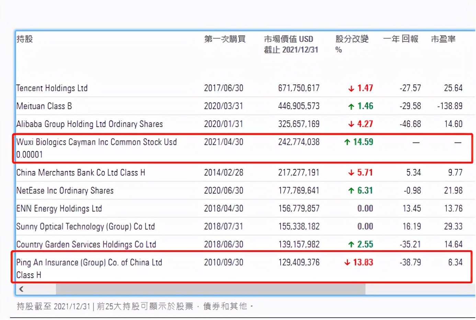Select Sunny Optical Technology row
This screenshot has height=320, width=476.
(x=86, y=227)
